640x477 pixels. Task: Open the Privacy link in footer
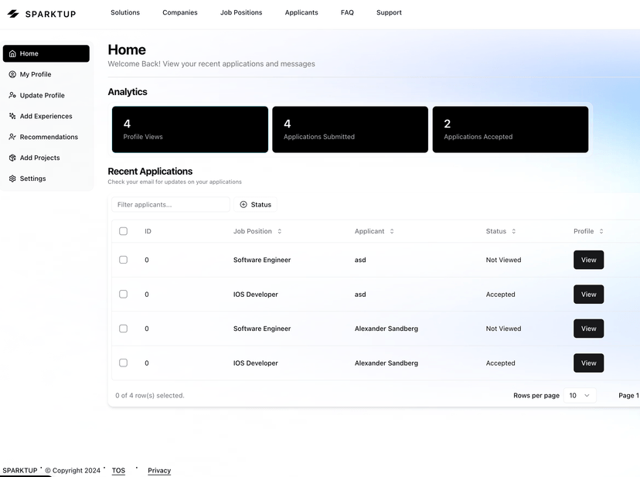pos(159,471)
